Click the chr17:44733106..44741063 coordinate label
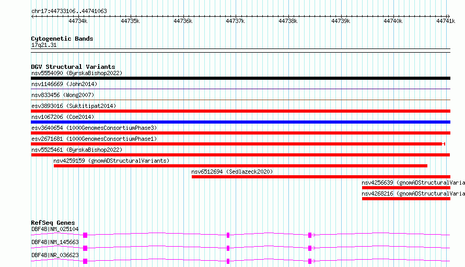Screen dimensions: 465x267 coord(69,11)
